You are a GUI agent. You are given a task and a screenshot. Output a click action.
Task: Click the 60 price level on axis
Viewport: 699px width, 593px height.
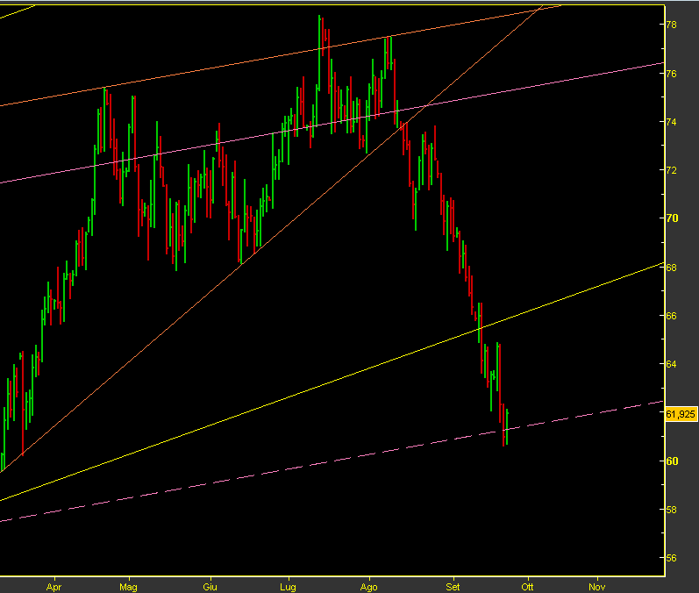point(672,461)
